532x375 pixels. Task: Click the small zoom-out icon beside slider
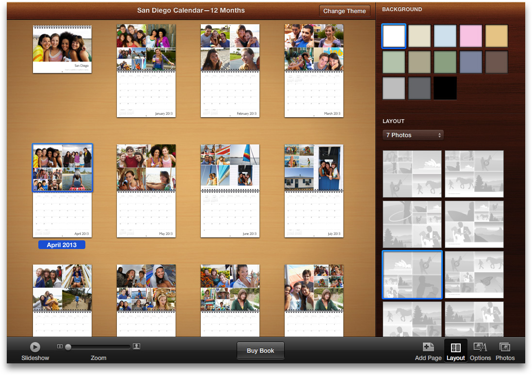(x=60, y=346)
